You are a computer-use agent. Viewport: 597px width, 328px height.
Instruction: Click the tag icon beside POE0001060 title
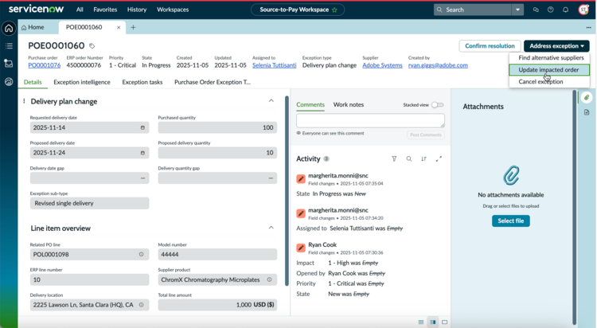92,46
